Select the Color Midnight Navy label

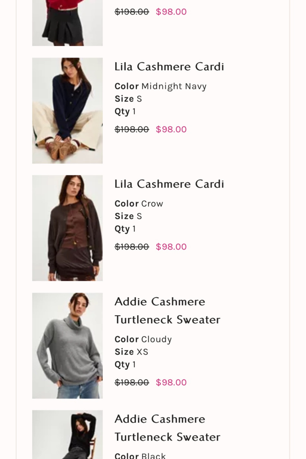(x=161, y=86)
